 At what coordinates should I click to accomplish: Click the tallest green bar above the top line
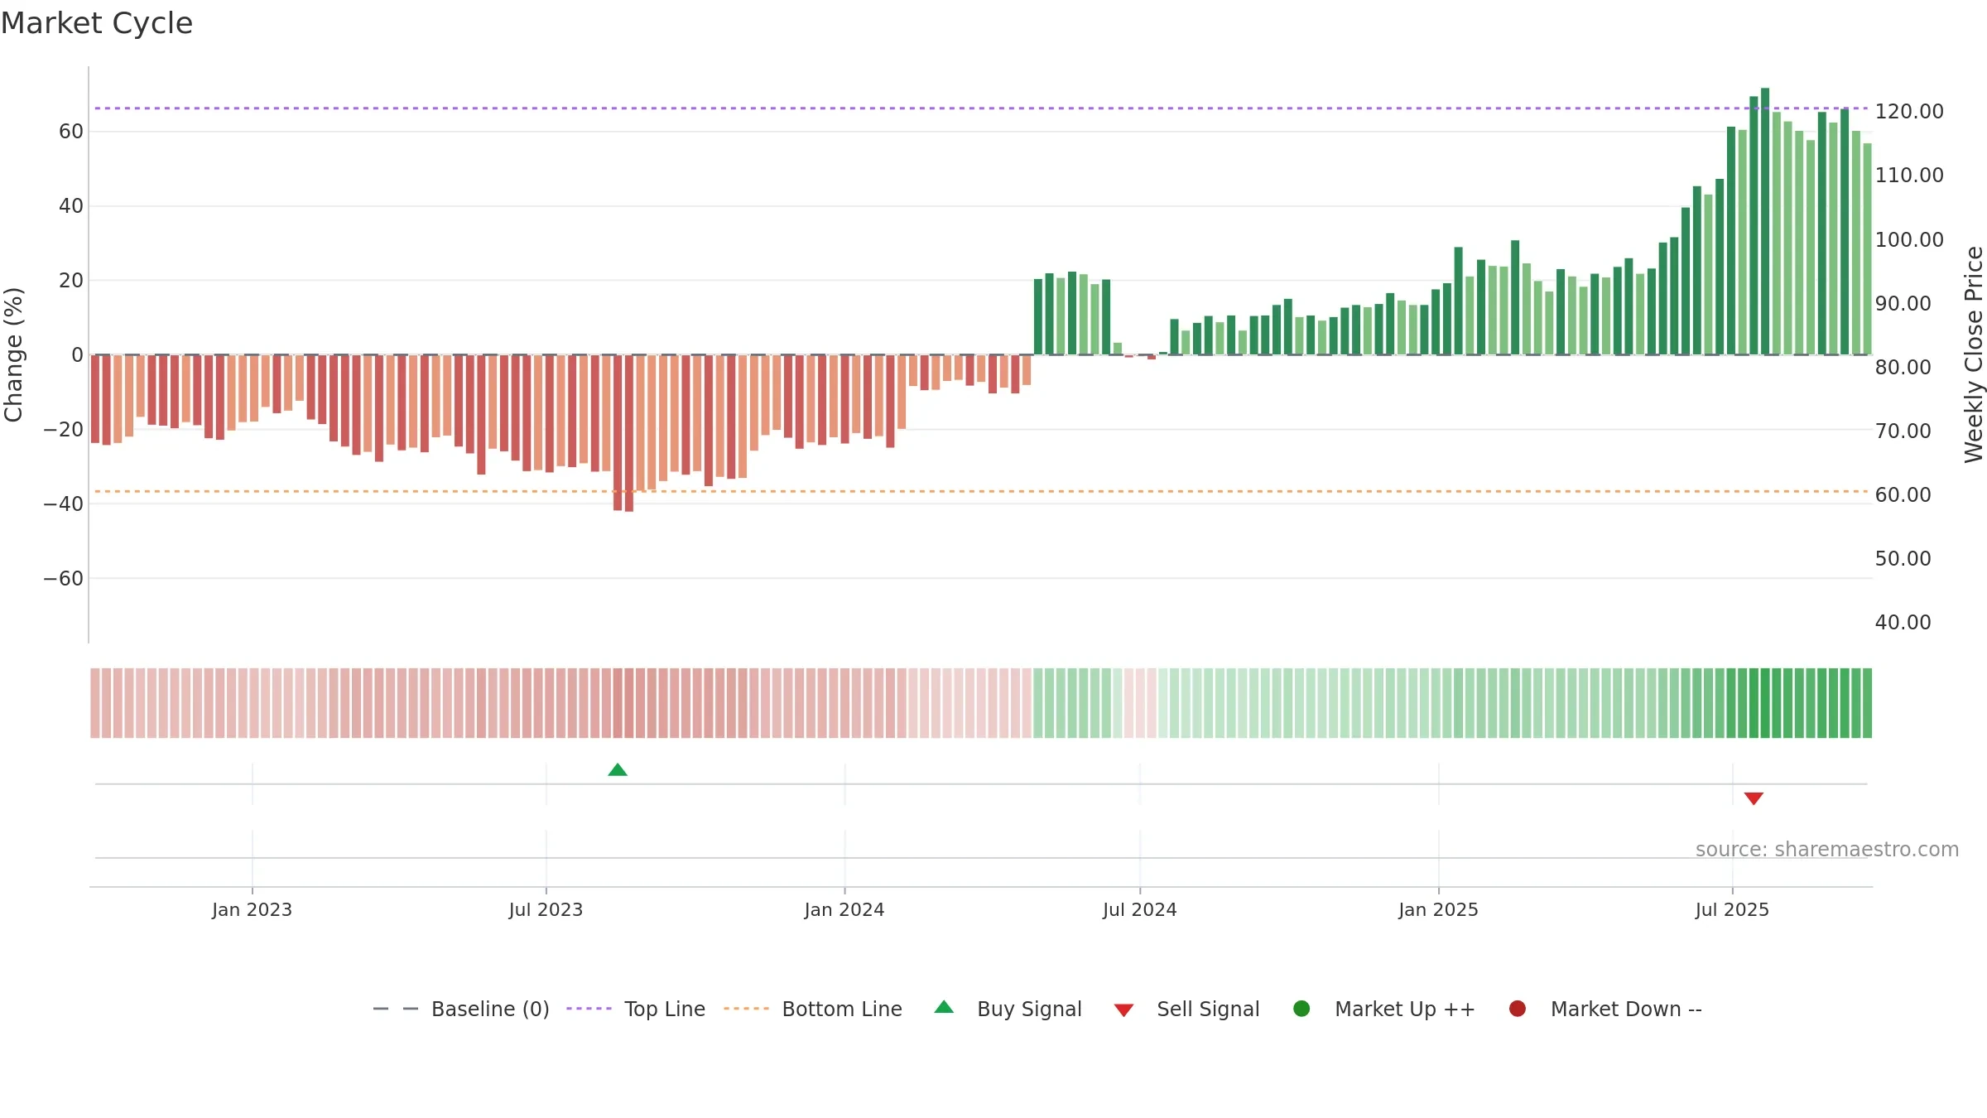[x=1765, y=221]
